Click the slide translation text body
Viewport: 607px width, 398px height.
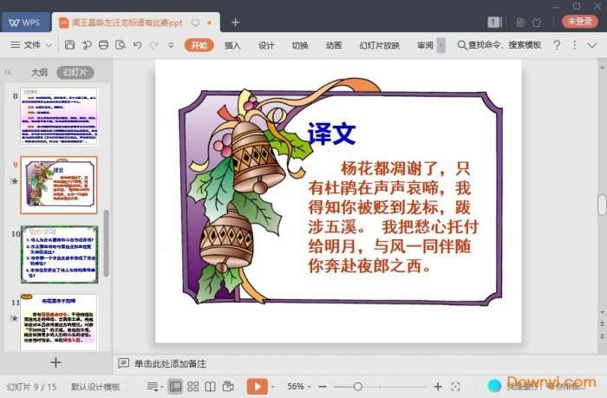(394, 217)
